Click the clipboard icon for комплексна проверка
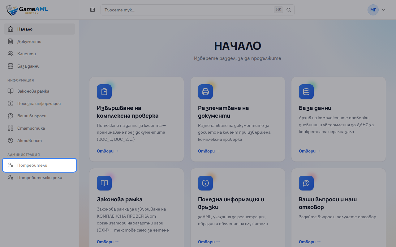The image size is (396, 247). 104,92
